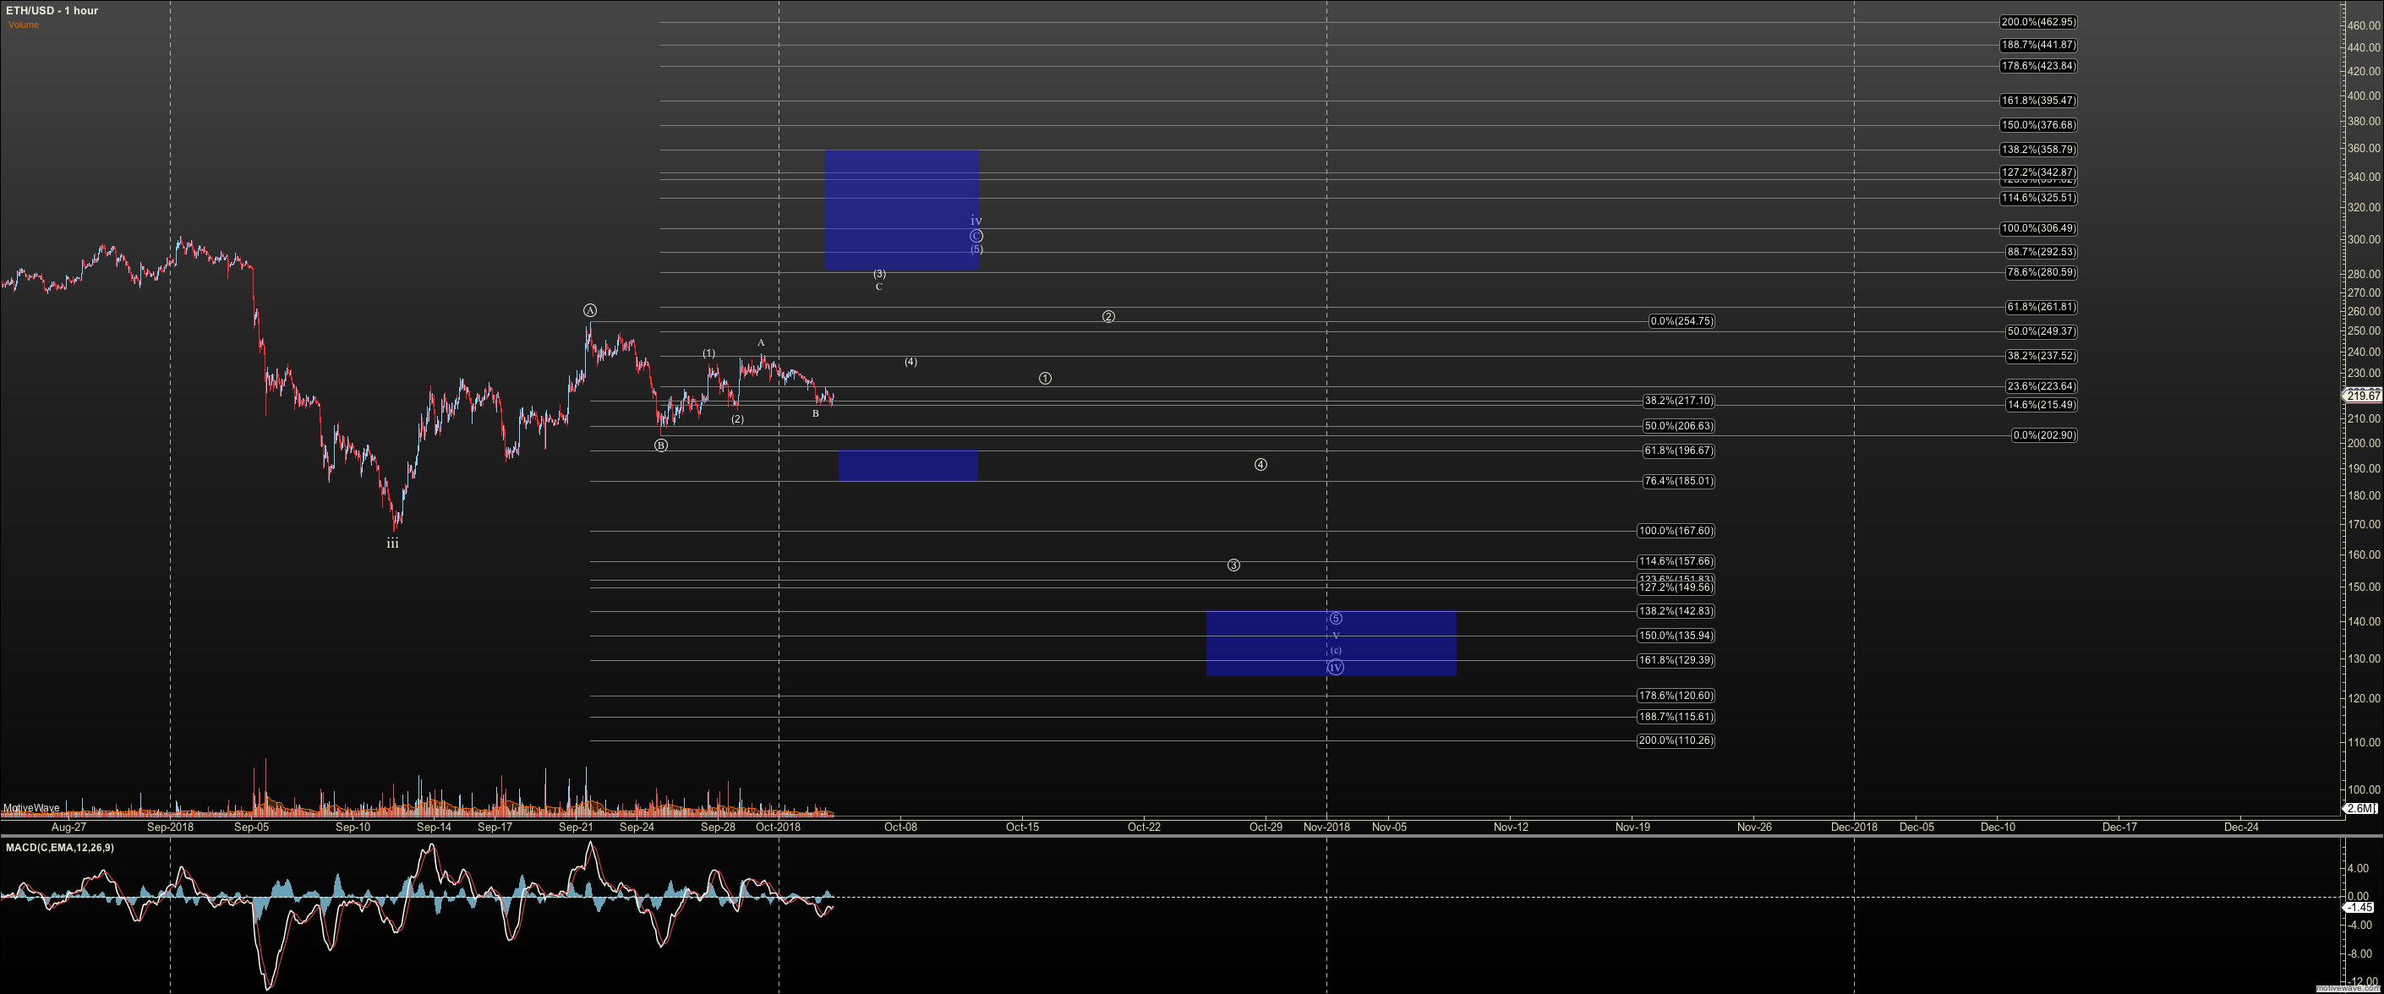Select the 200.0%(462.95) Fibonacci label

tap(2038, 22)
